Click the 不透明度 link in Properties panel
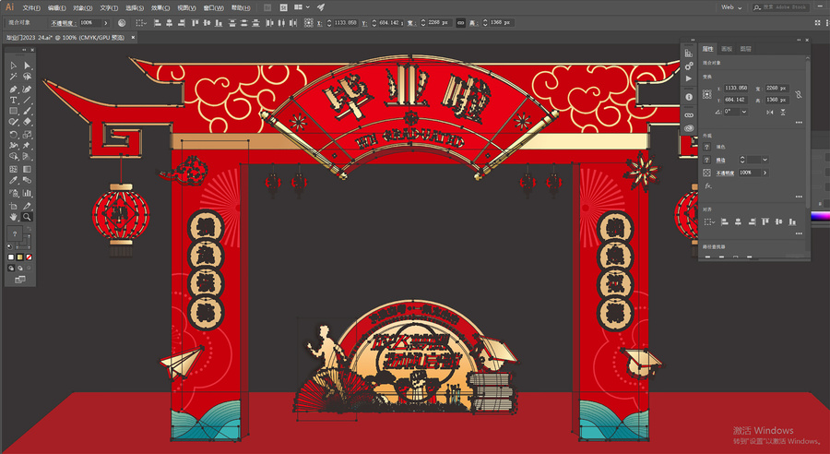Viewport: 830px width, 454px height. click(x=725, y=173)
